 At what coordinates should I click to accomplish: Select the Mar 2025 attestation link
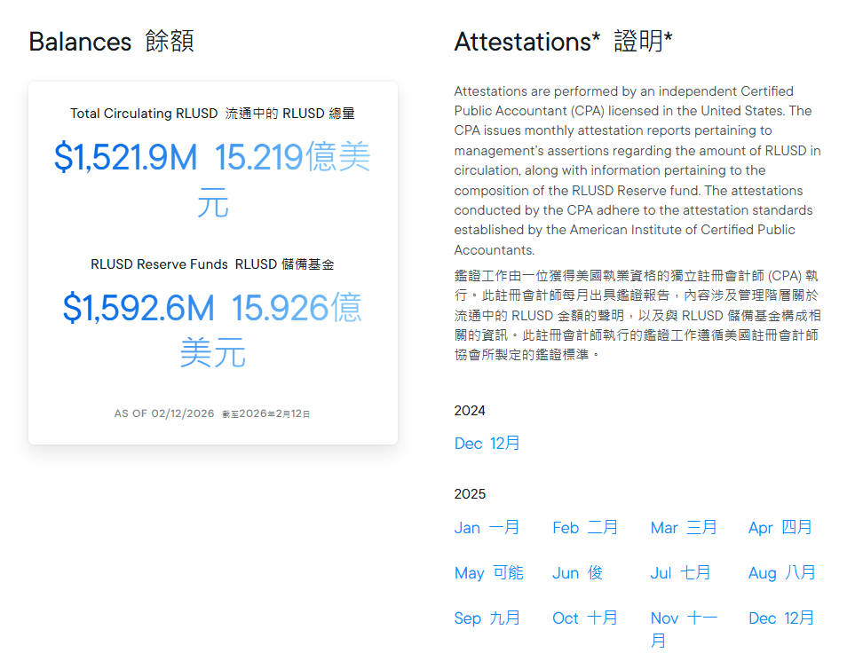point(683,528)
